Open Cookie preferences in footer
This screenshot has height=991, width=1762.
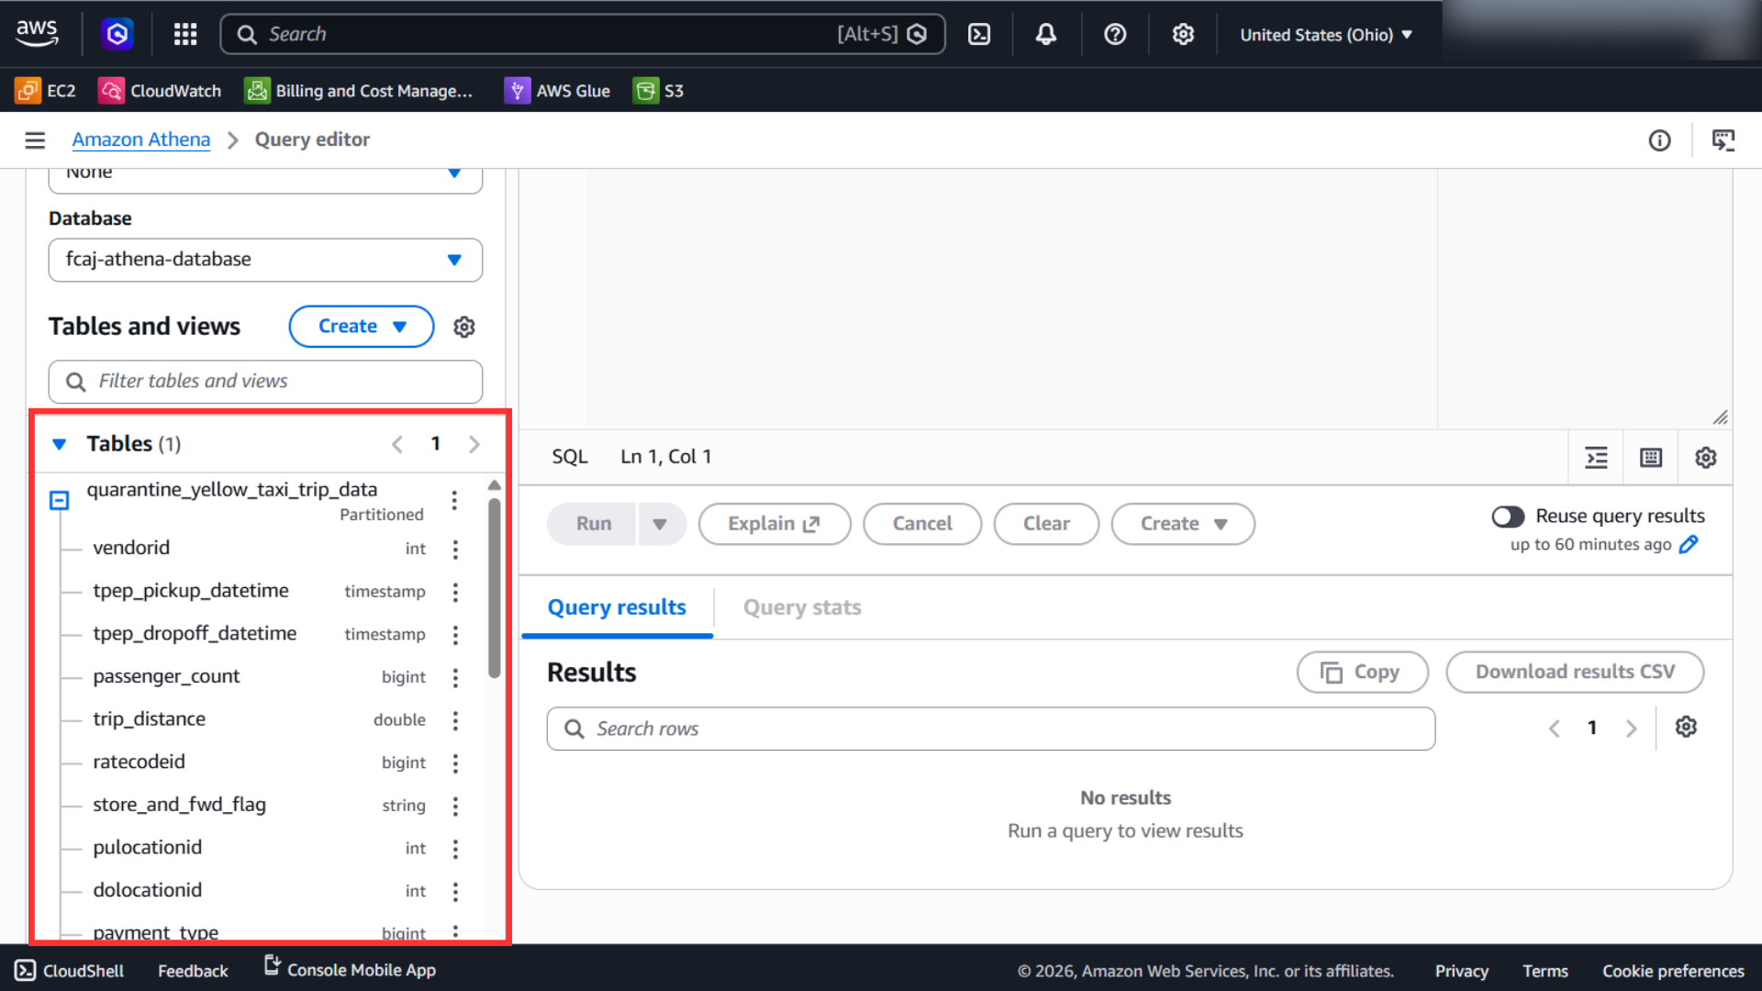coord(1673,971)
